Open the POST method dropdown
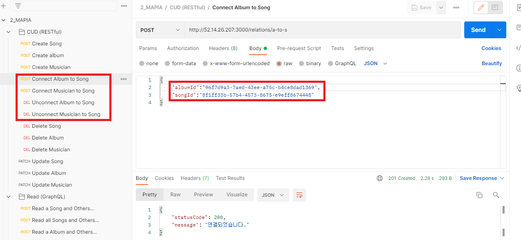Image resolution: width=521 pixels, height=240 pixels. [160, 30]
